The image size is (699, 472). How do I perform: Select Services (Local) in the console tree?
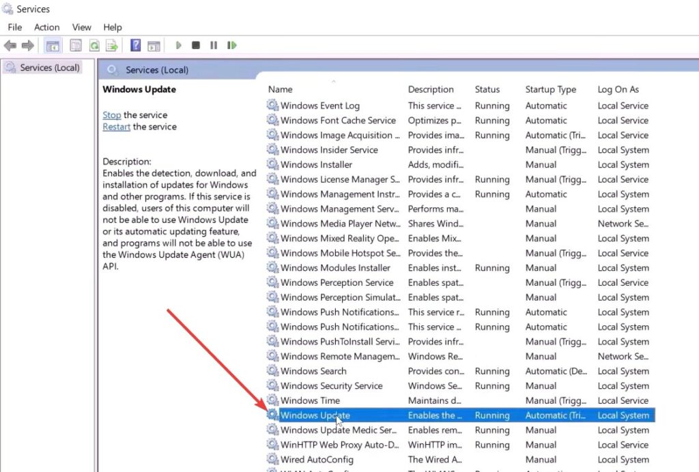[x=49, y=68]
